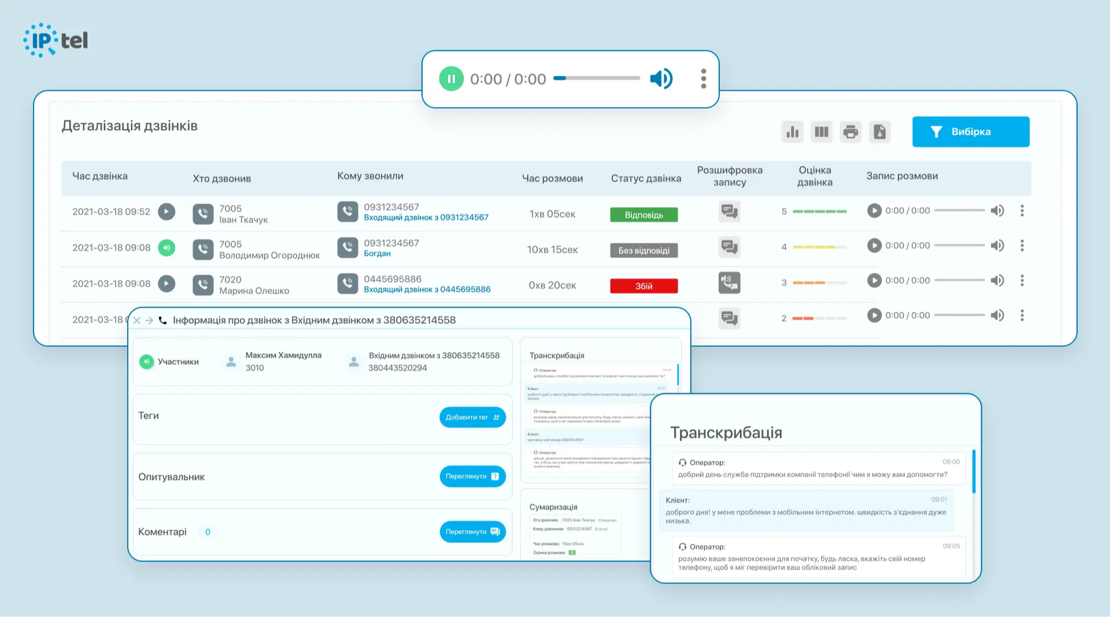Mute the recording in the rating 3 row
Viewport: 1110px width, 617px height.
(997, 280)
